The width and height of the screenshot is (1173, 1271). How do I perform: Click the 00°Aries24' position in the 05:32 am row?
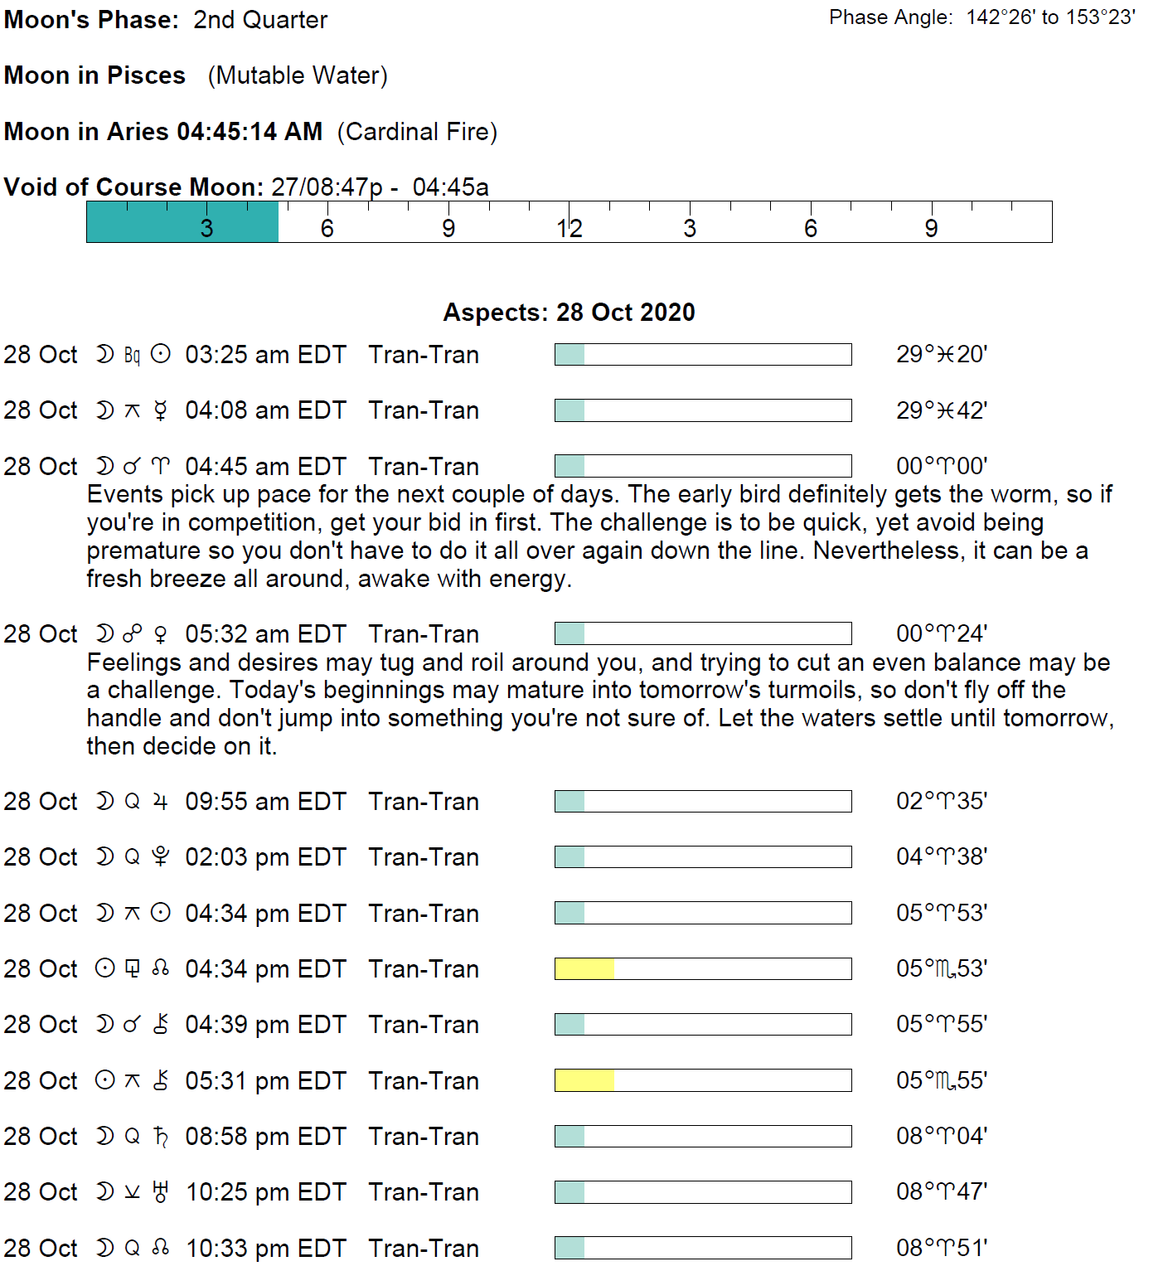(942, 634)
